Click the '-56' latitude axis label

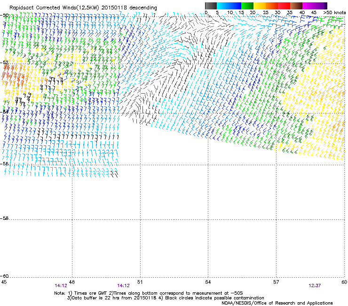click(x=5, y=164)
